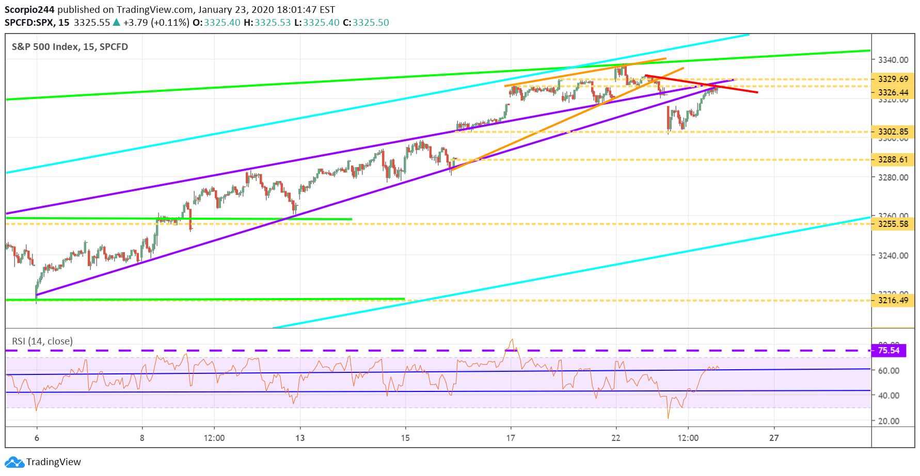Select the 3329.69 price label

point(893,79)
